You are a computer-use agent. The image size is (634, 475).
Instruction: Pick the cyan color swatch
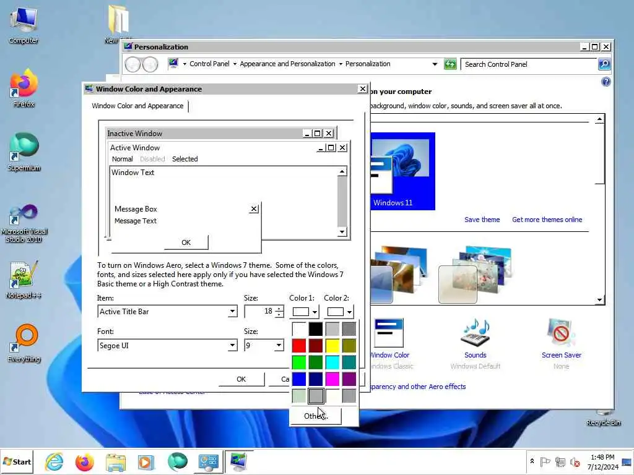click(332, 362)
